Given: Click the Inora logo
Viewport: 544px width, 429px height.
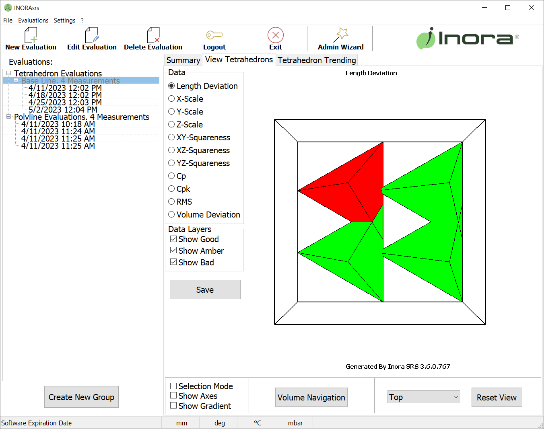Looking at the screenshot, I should (x=468, y=38).
